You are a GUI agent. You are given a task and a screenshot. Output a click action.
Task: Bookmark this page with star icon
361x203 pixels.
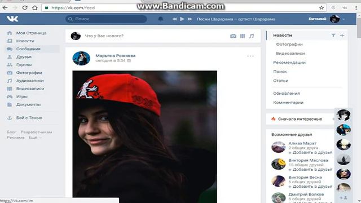coord(322,7)
